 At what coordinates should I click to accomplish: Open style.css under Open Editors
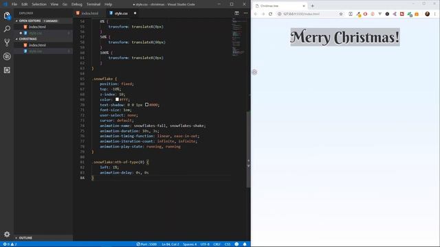click(43, 33)
